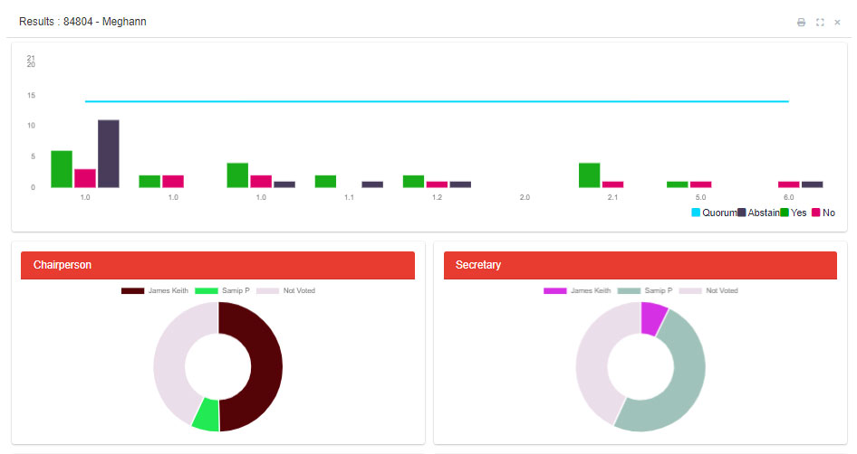Click the print icon in the results header
The width and height of the screenshot is (857, 454).
click(801, 23)
